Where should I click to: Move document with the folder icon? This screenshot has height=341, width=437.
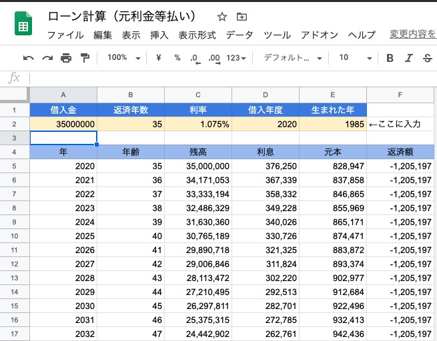(x=242, y=17)
